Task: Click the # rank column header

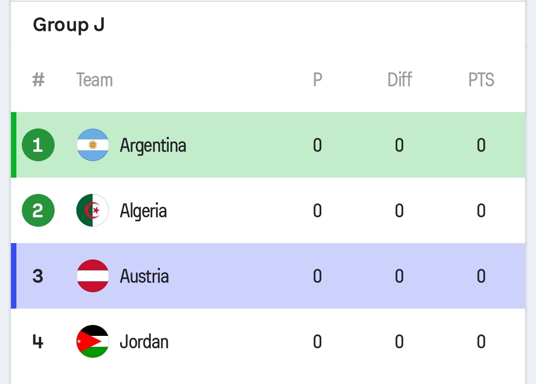Action: [x=38, y=80]
